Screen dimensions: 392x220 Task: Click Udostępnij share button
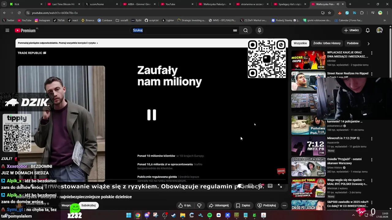(x=219, y=205)
